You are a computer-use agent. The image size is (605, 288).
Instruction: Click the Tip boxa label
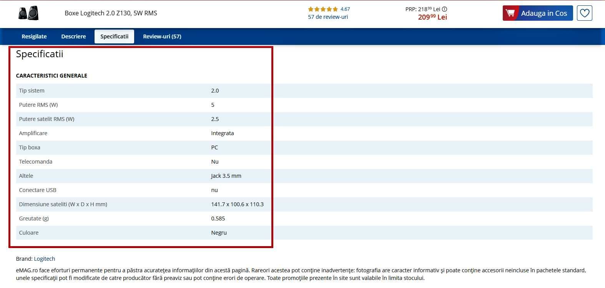click(30, 147)
